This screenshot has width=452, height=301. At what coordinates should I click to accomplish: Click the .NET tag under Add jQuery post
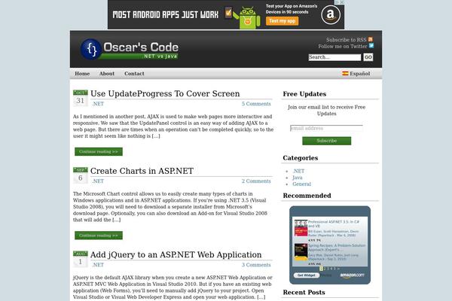98,265
